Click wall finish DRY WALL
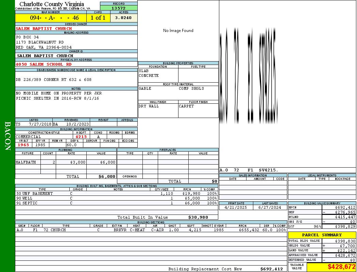The height and width of the screenshot is (272, 357). pyautogui.click(x=149, y=106)
